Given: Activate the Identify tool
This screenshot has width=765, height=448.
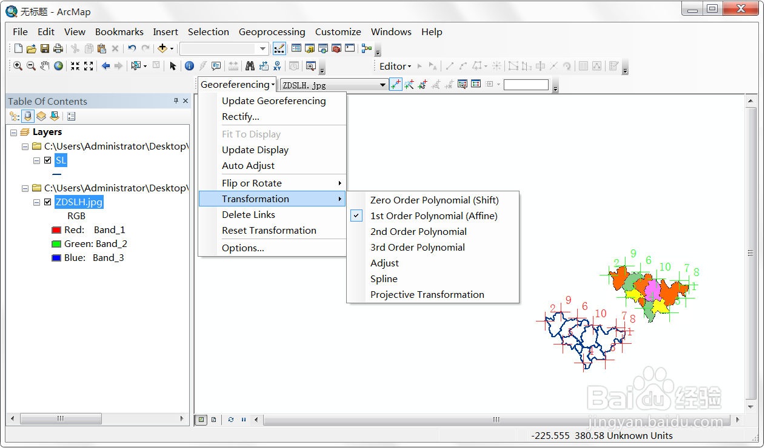Looking at the screenshot, I should coord(189,66).
